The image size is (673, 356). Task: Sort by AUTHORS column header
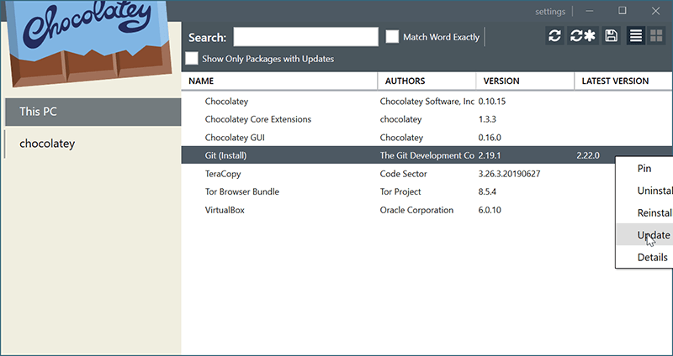(x=427, y=81)
